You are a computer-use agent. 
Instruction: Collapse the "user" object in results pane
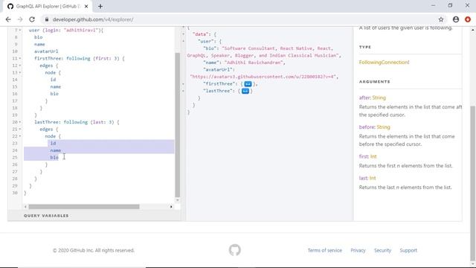pos(184,42)
